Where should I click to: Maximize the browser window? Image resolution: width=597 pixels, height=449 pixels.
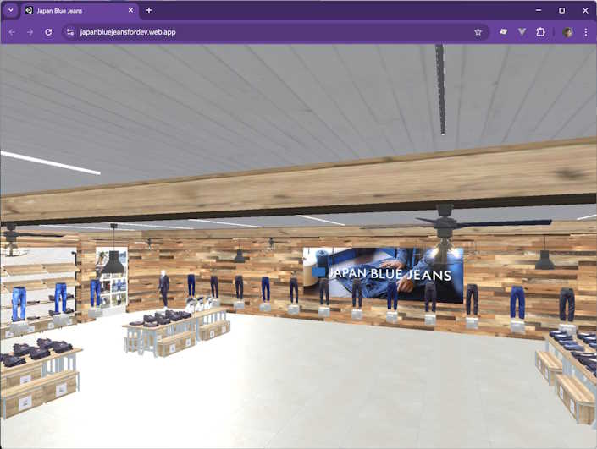[561, 10]
